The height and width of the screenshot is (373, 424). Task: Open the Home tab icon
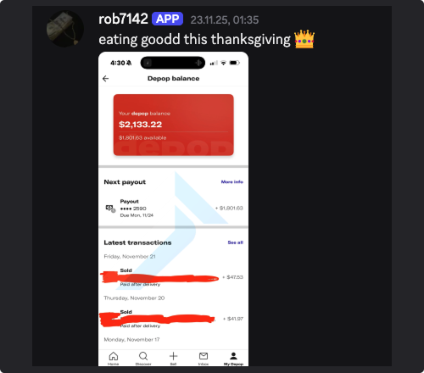point(114,356)
